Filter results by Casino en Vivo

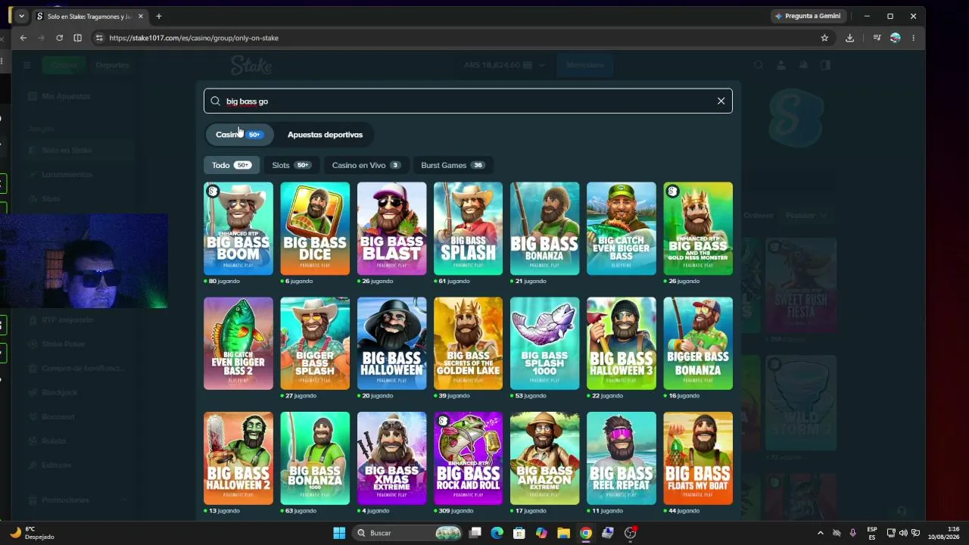(366, 165)
